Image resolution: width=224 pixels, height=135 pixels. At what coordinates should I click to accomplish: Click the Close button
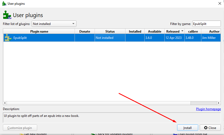point(210,128)
